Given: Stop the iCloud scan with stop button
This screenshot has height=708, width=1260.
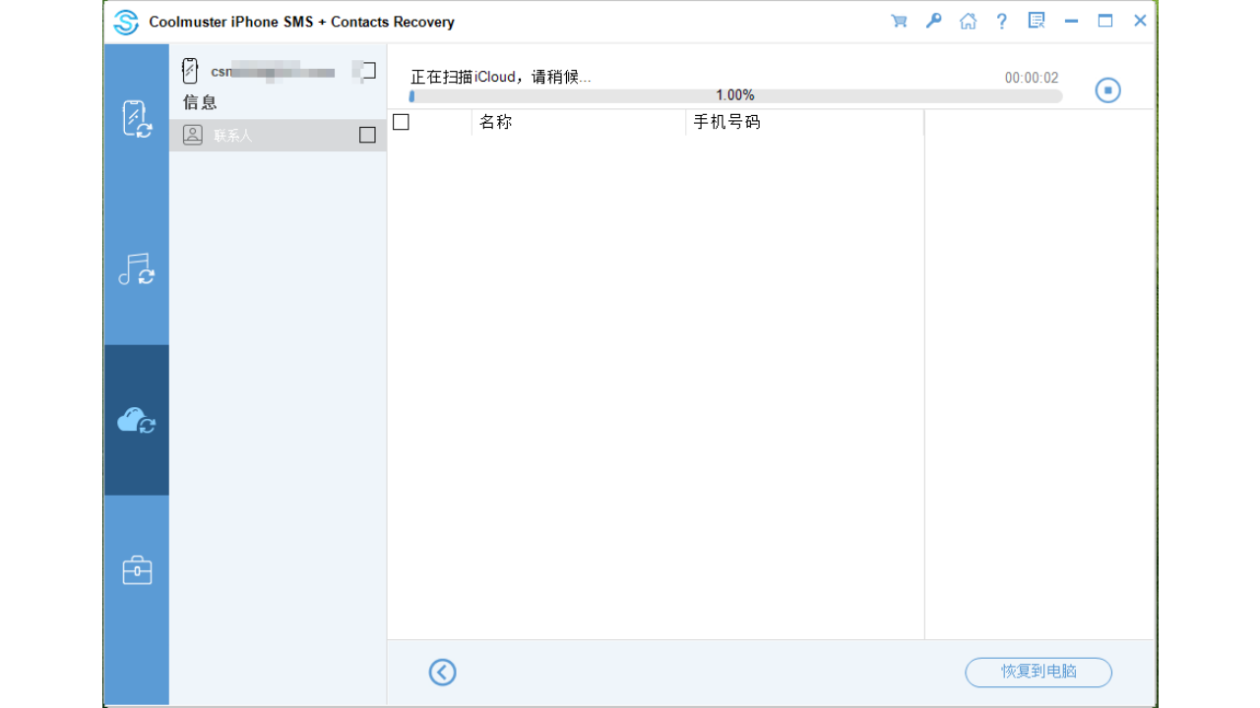Looking at the screenshot, I should point(1106,89).
